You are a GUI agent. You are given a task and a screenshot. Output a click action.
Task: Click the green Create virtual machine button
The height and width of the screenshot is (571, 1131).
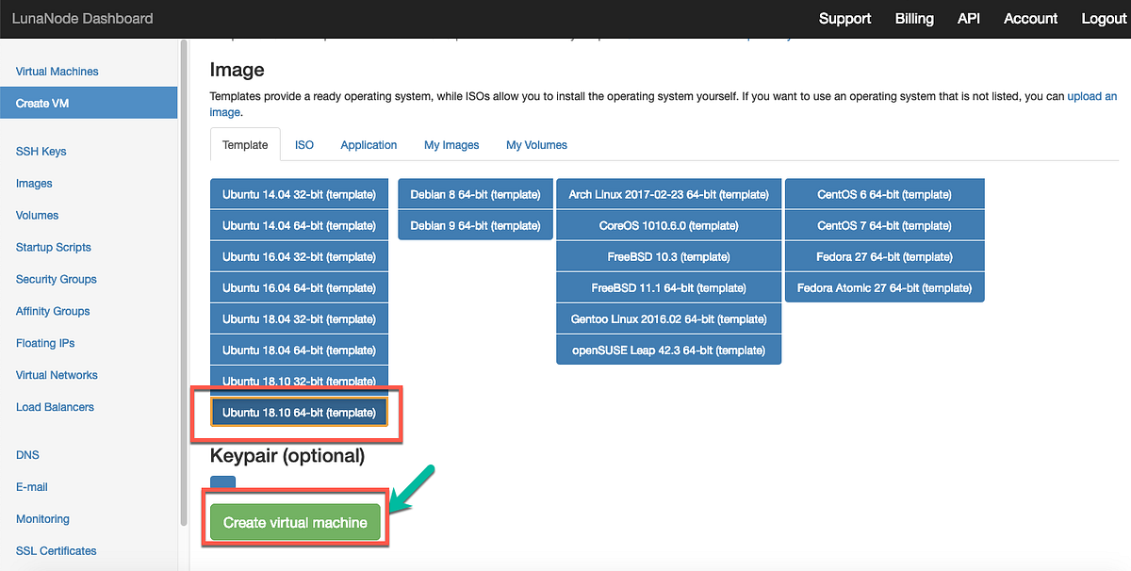pos(295,523)
